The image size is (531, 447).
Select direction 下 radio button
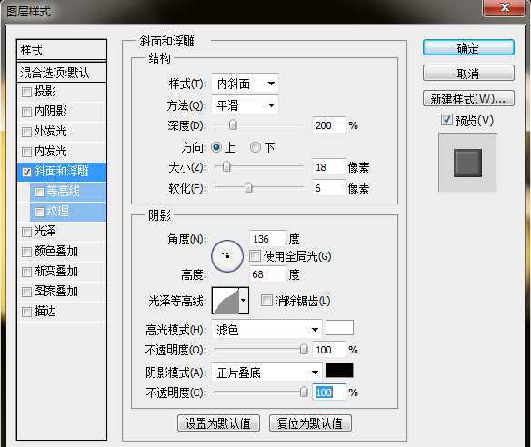point(255,147)
